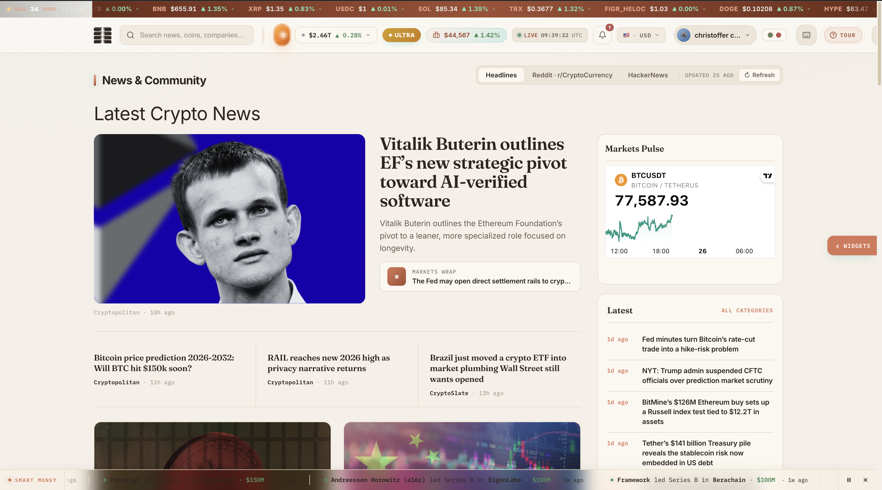Pause the Smart Money ticker
The image size is (882, 490).
pos(849,480)
